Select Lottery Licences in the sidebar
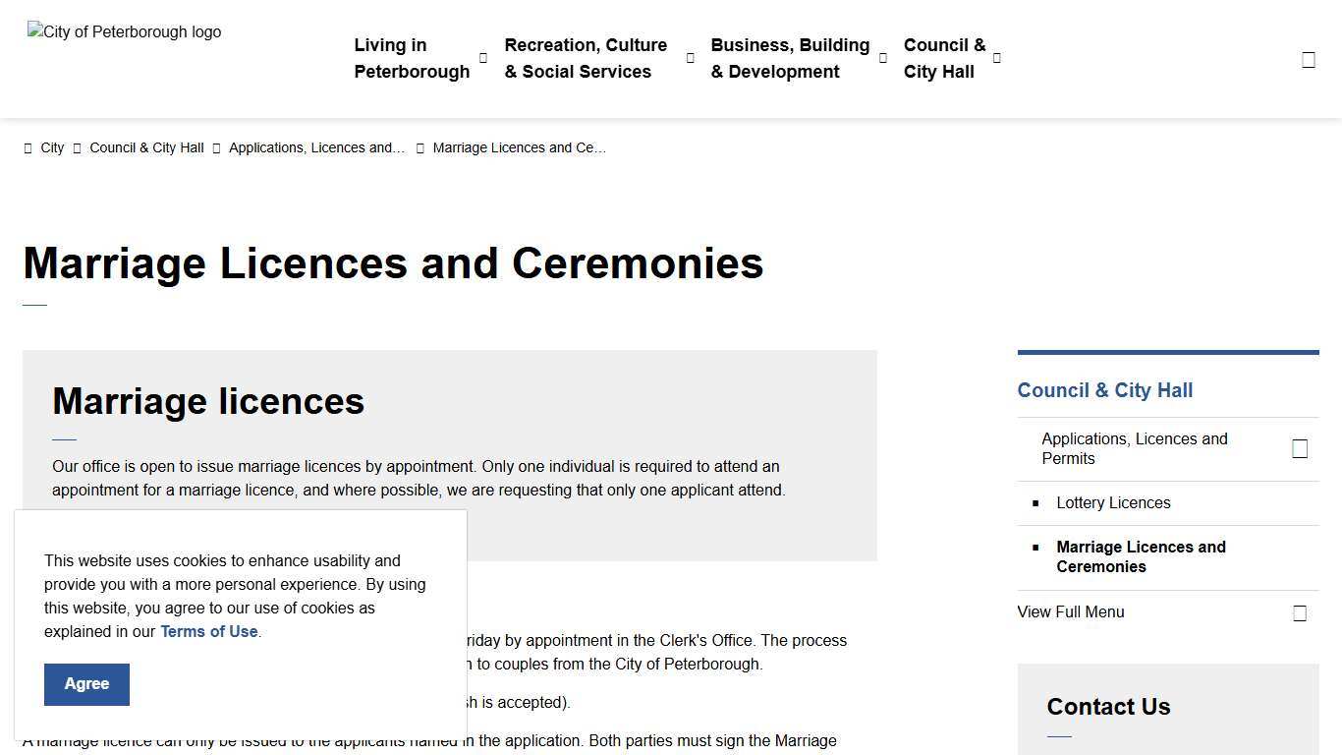This screenshot has height=755, width=1342. point(1113,502)
